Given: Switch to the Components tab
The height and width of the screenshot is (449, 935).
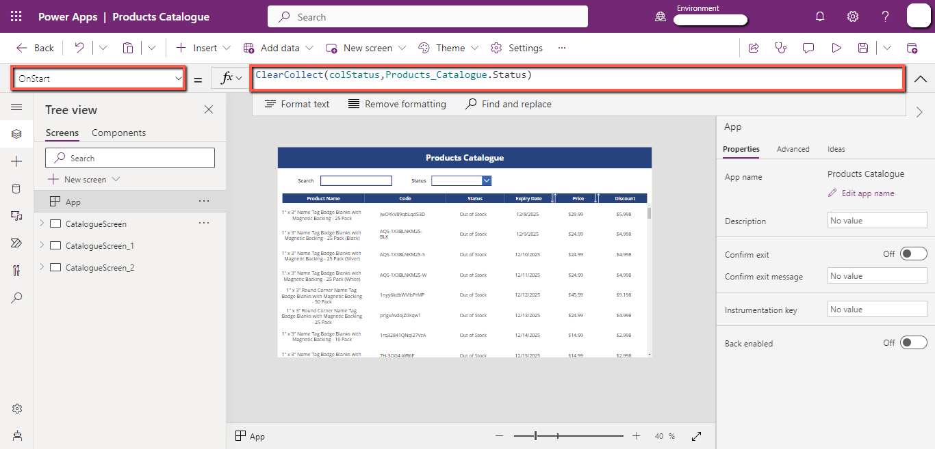Looking at the screenshot, I should click(118, 133).
